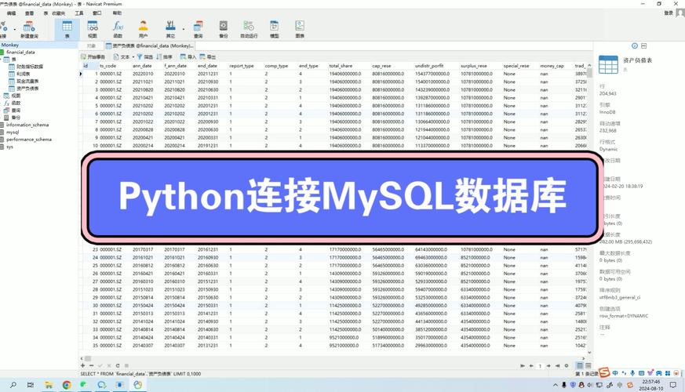
Task: Go to the last page of records
Action: click(557, 366)
